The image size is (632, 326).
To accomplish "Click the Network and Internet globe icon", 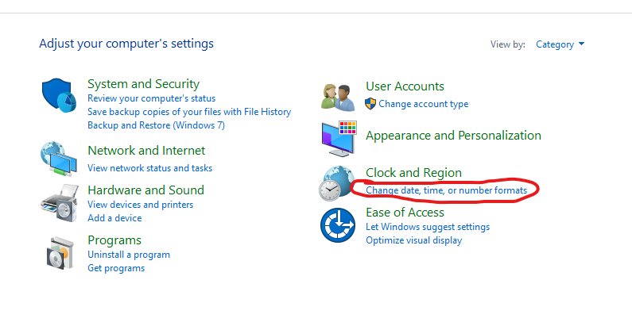I will (x=59, y=159).
